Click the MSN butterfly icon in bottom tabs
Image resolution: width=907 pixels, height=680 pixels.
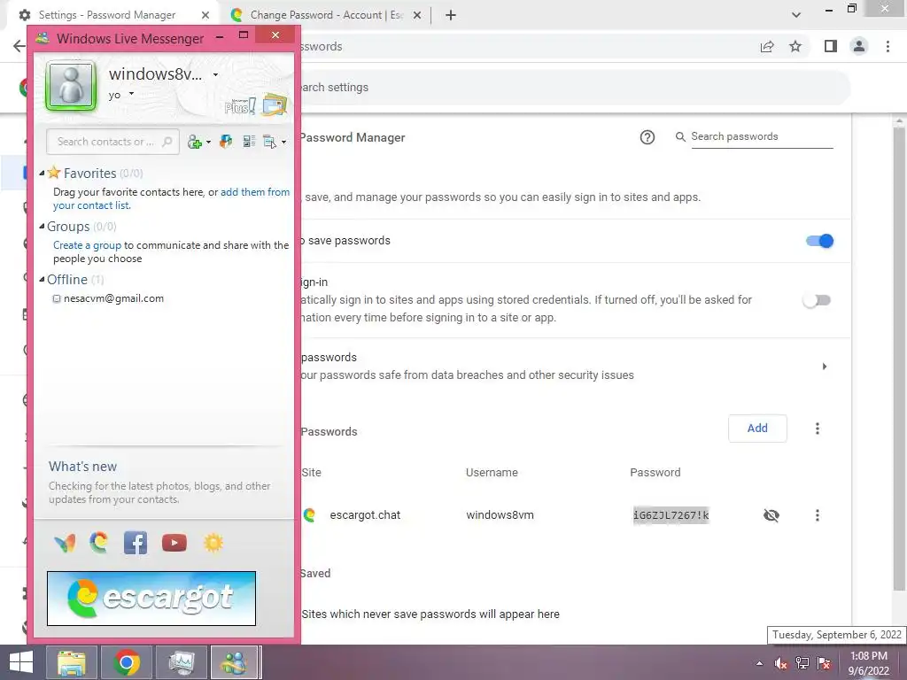click(x=66, y=543)
